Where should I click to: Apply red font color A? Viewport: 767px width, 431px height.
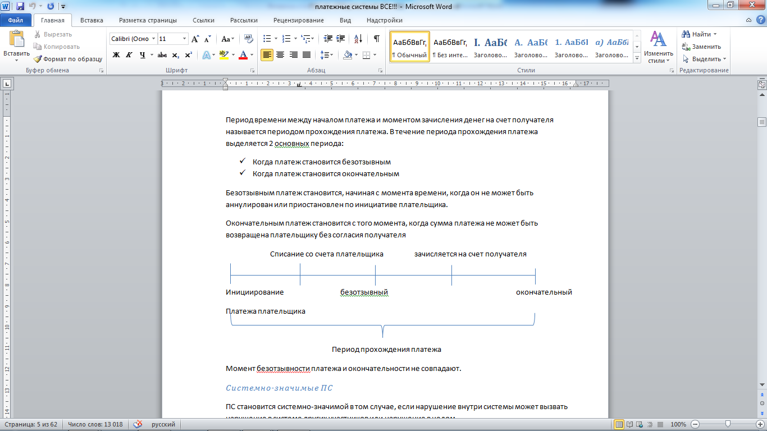(x=243, y=55)
